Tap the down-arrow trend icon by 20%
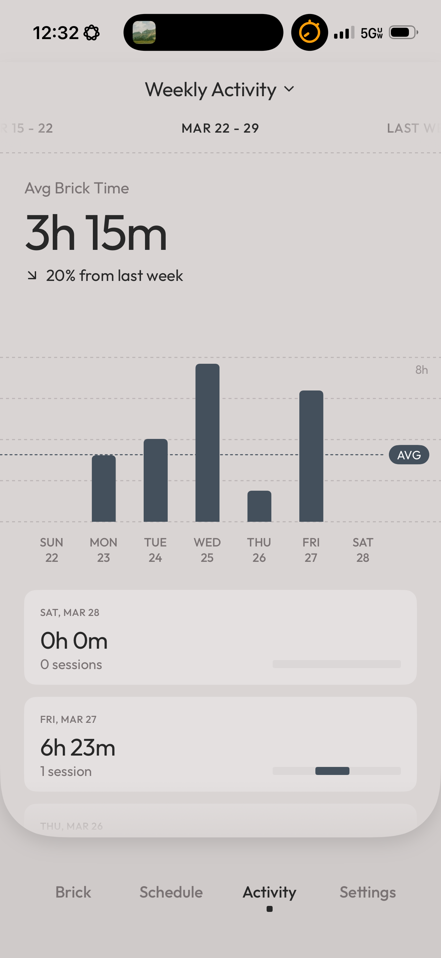The height and width of the screenshot is (958, 441). coord(32,276)
